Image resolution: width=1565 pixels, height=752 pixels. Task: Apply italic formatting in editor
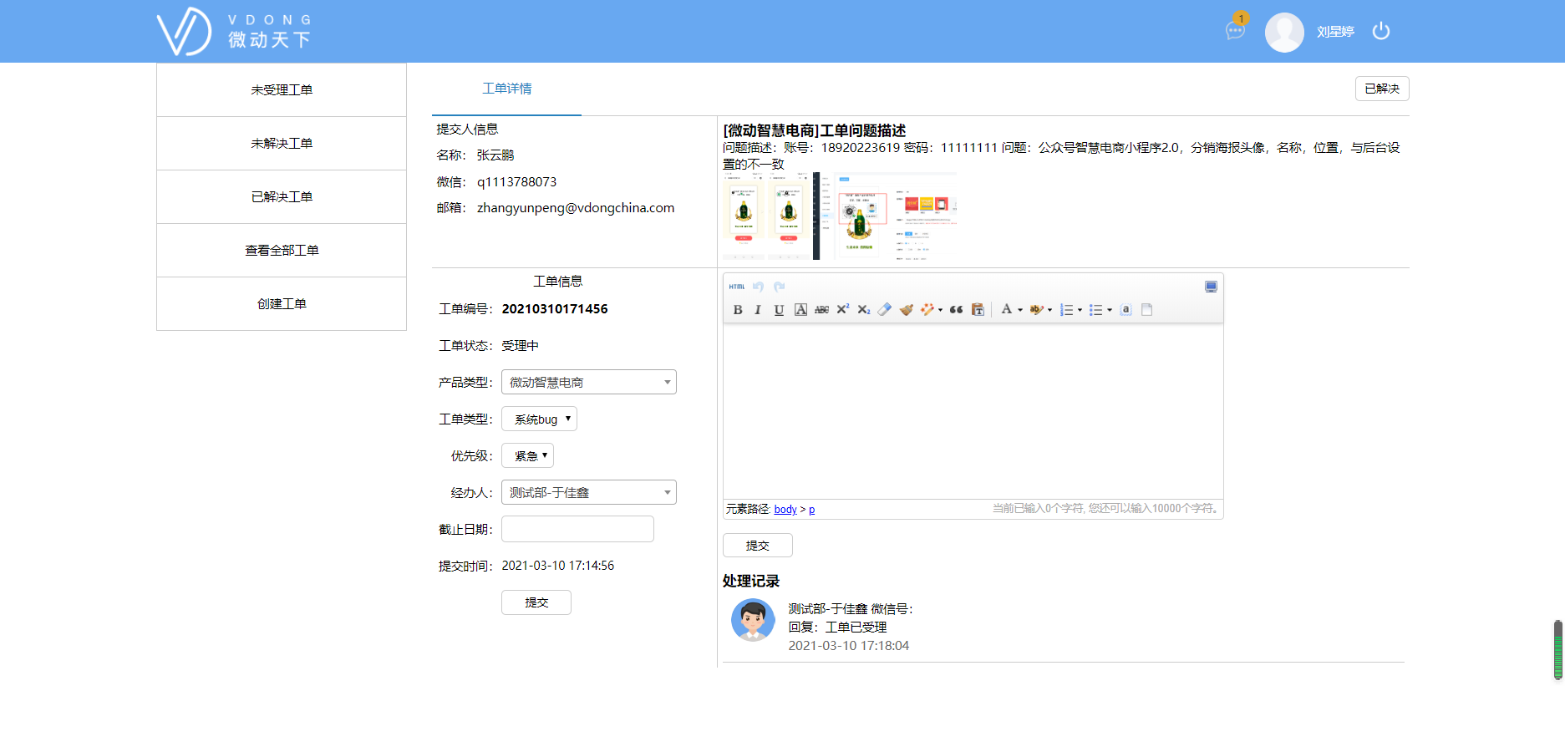coord(758,310)
